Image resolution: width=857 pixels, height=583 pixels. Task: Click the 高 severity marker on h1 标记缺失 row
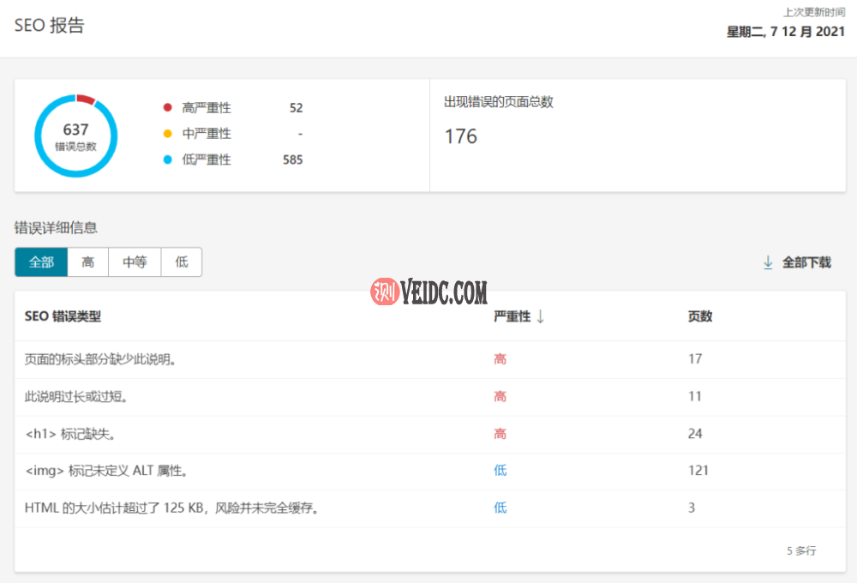[500, 433]
